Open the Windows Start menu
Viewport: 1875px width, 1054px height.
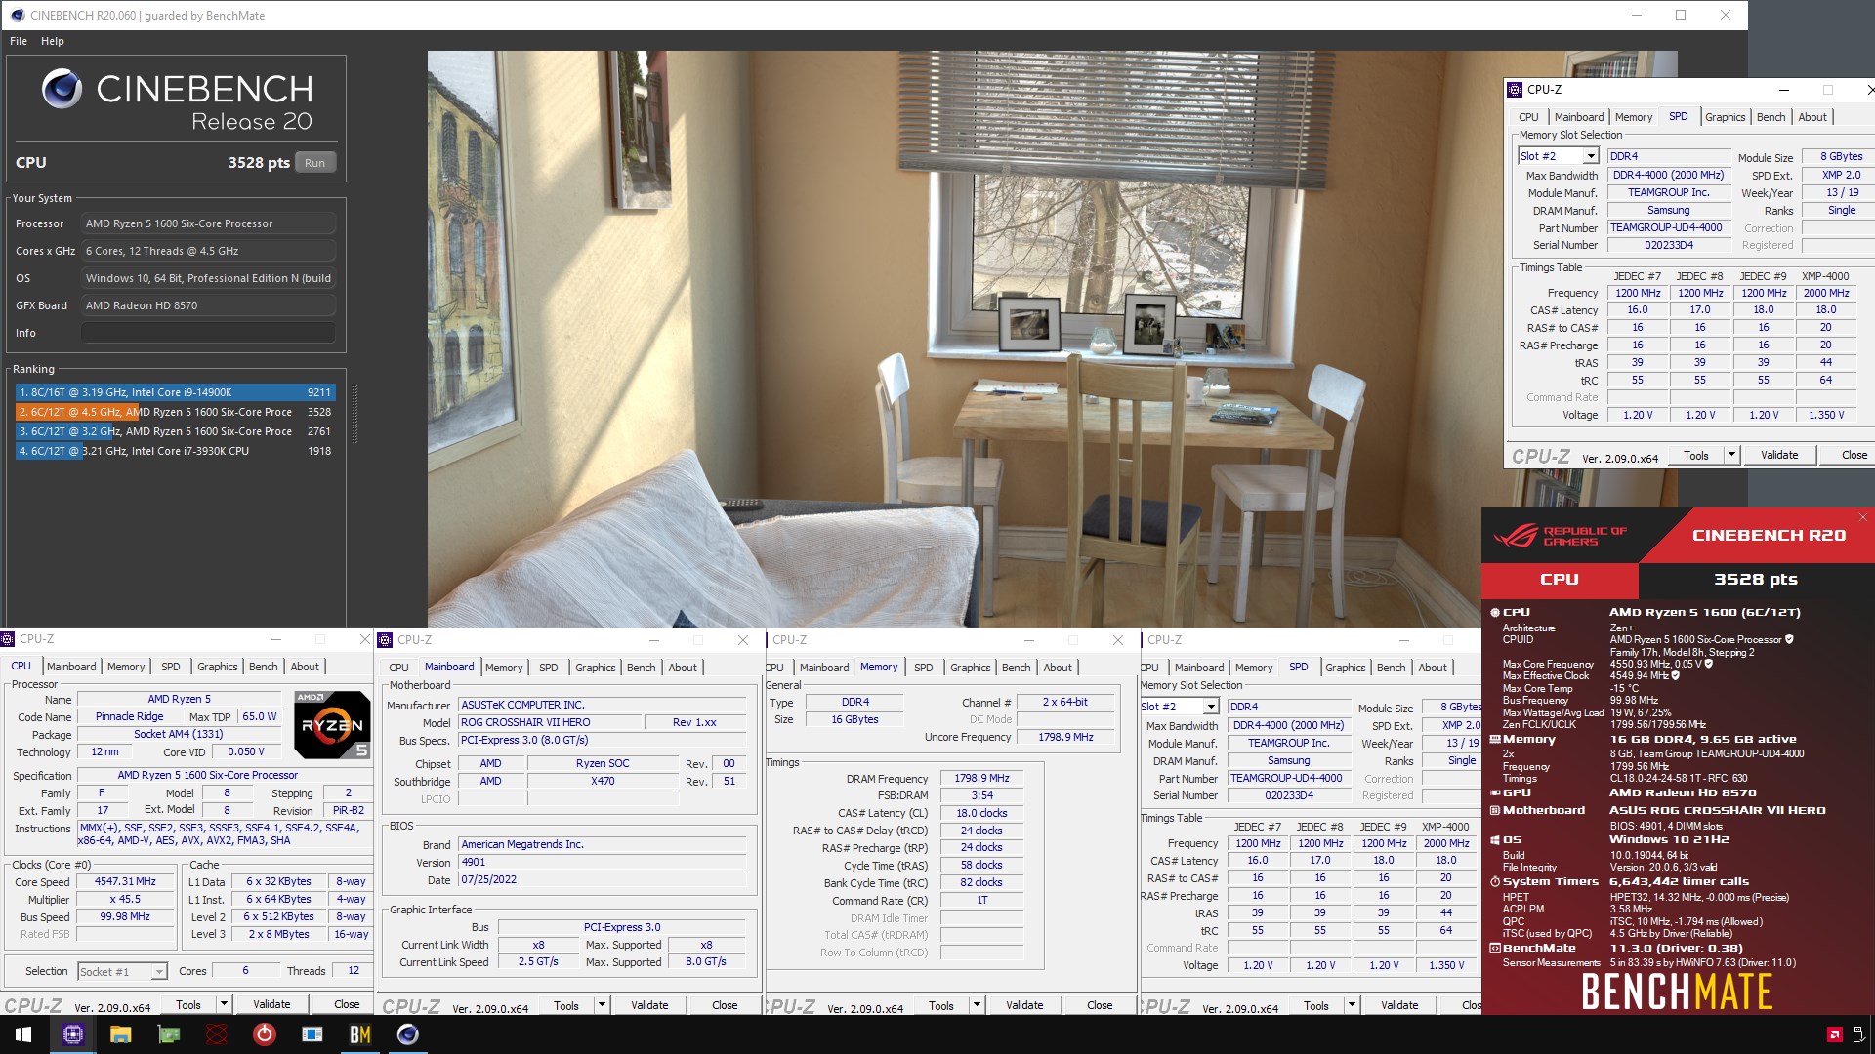point(23,1034)
